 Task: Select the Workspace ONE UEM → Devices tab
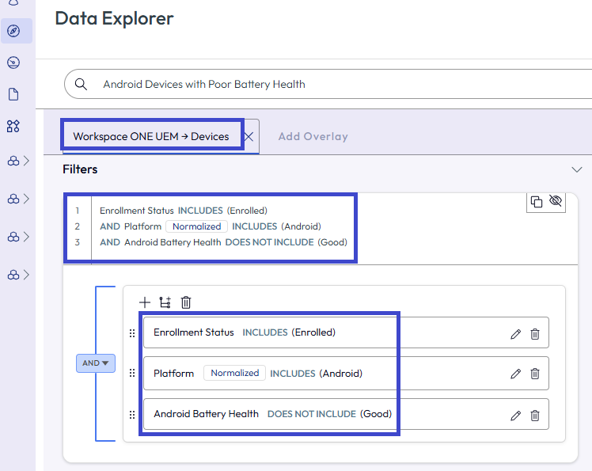pyautogui.click(x=151, y=136)
